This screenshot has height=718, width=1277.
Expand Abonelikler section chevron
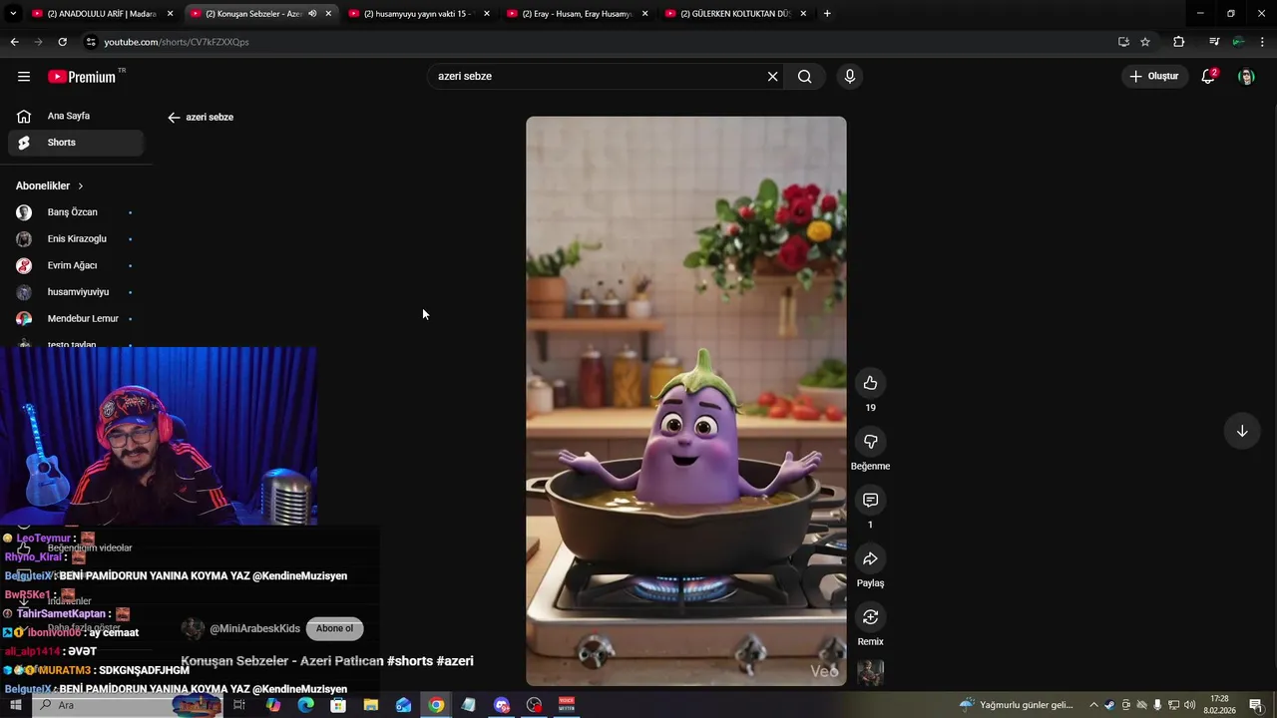pos(81,186)
